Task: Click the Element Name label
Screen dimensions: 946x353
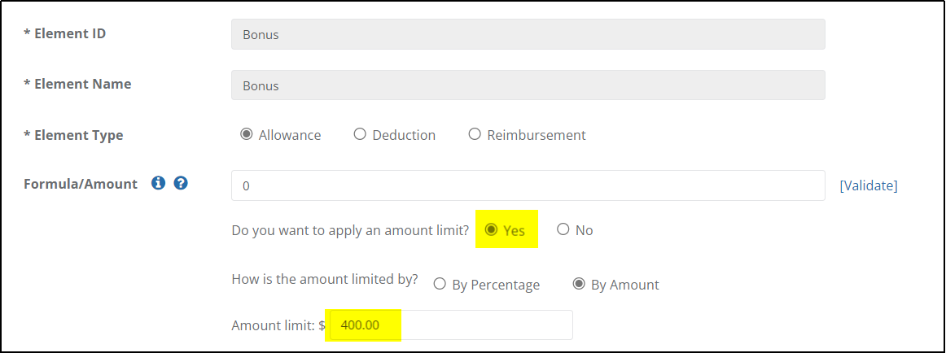Action: [x=77, y=85]
